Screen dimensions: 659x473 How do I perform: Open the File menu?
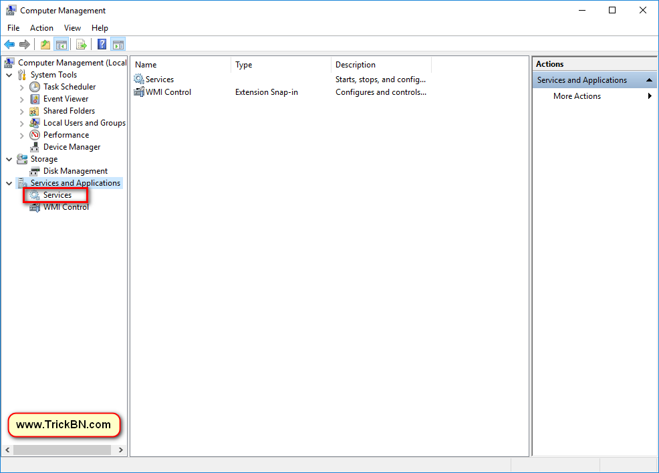(x=13, y=27)
